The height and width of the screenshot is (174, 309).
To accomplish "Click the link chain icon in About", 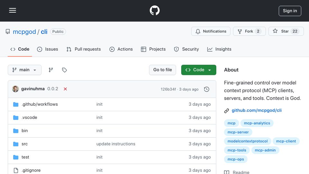I will [227, 111].
